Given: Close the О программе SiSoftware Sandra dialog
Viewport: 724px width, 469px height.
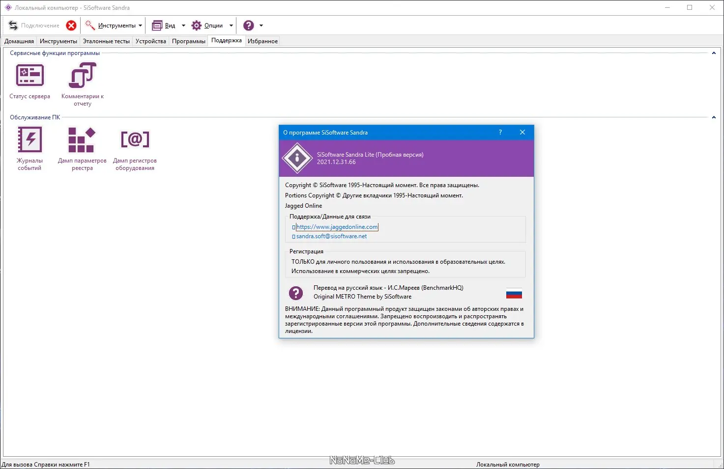Looking at the screenshot, I should click(x=522, y=132).
